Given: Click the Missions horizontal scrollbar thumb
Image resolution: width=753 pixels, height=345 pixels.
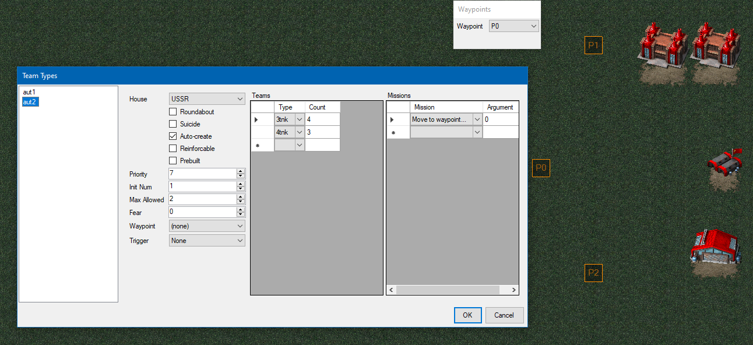Looking at the screenshot, I should pyautogui.click(x=448, y=290).
